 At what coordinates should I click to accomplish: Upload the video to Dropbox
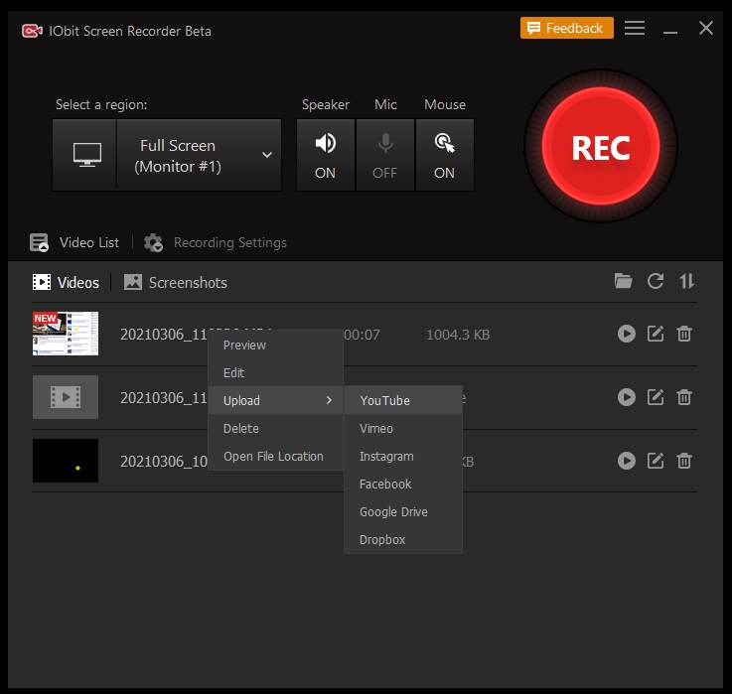[x=403, y=539]
